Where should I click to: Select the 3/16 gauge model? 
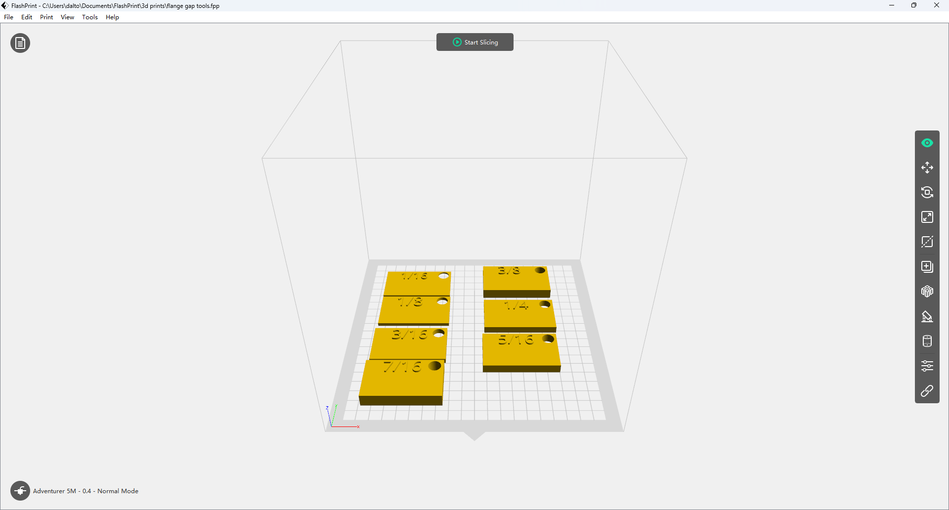408,344
